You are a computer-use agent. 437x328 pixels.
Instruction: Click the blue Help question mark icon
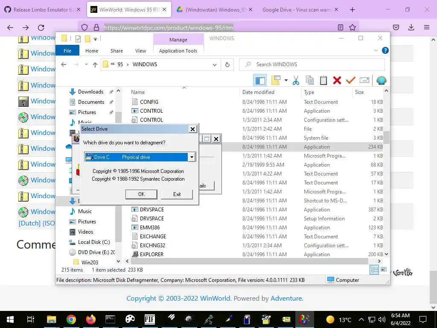click(x=385, y=50)
